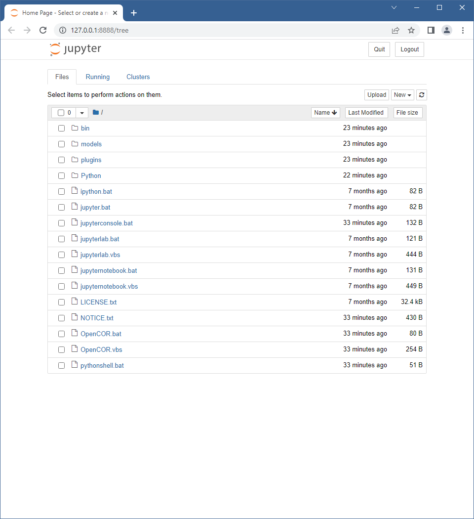This screenshot has width=474, height=519.
Task: Click the root folder breadcrumb icon
Action: 96,113
